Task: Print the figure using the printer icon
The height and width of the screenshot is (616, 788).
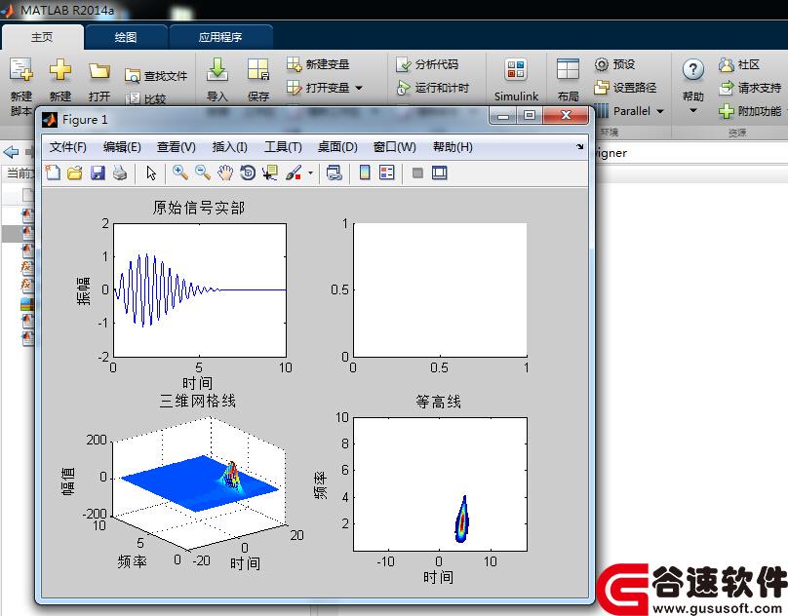Action: click(x=120, y=173)
